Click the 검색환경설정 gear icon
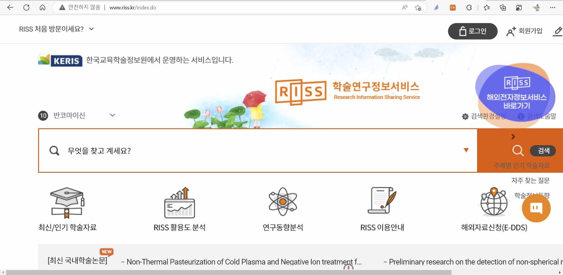This screenshot has height=275, width=563. (x=465, y=116)
